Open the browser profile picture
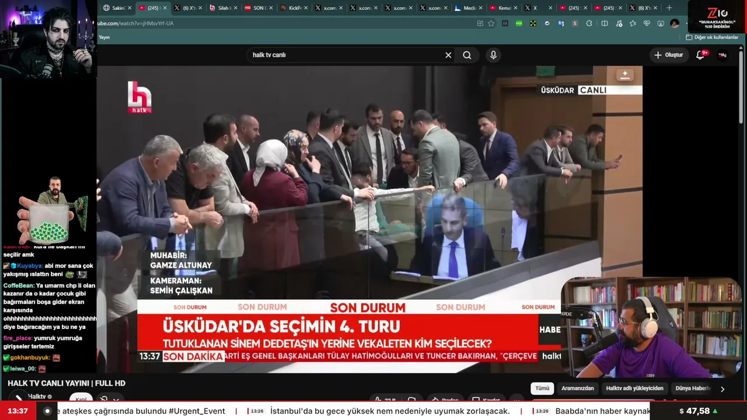Viewport: 747px width, 420px height. 675,23
